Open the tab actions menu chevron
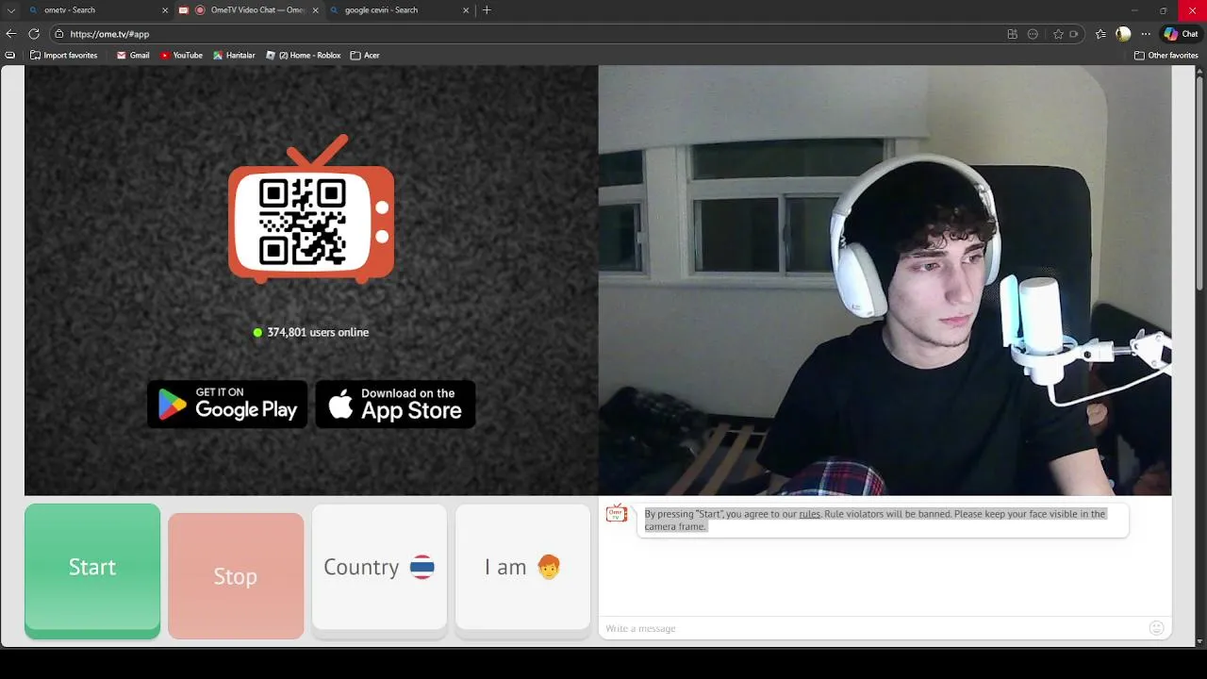Viewport: 1207px width, 679px height. coord(11,10)
